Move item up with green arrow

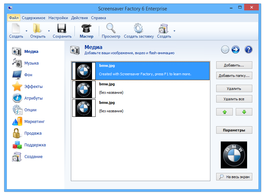coord(224,112)
